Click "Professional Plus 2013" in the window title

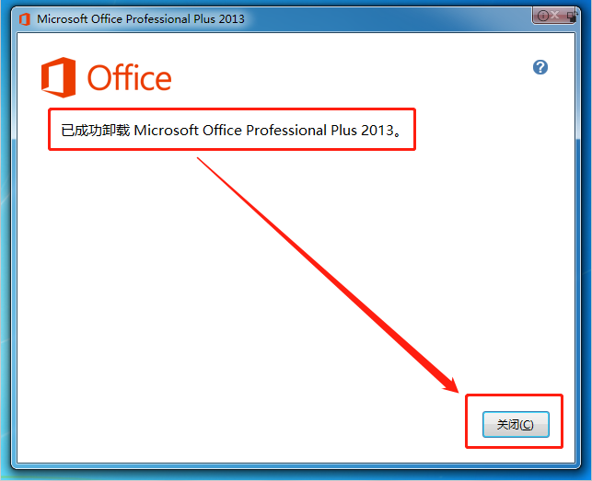tap(185, 19)
